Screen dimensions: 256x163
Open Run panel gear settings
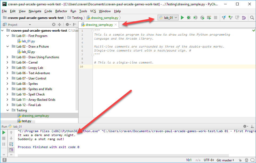[246, 126]
